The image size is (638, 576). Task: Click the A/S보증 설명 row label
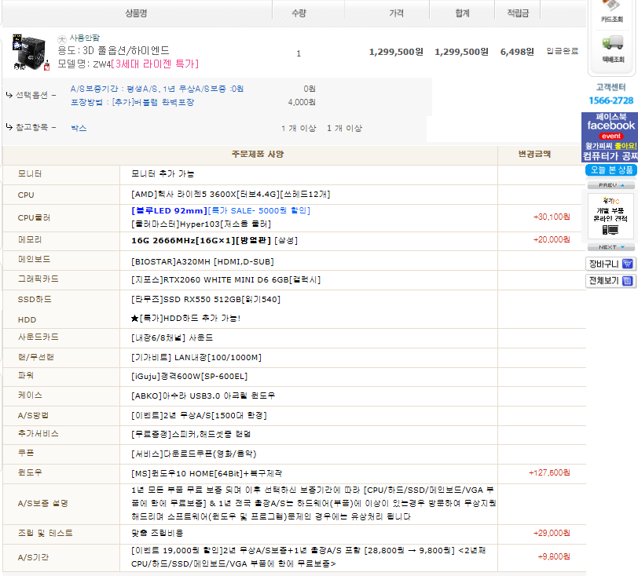click(42, 503)
